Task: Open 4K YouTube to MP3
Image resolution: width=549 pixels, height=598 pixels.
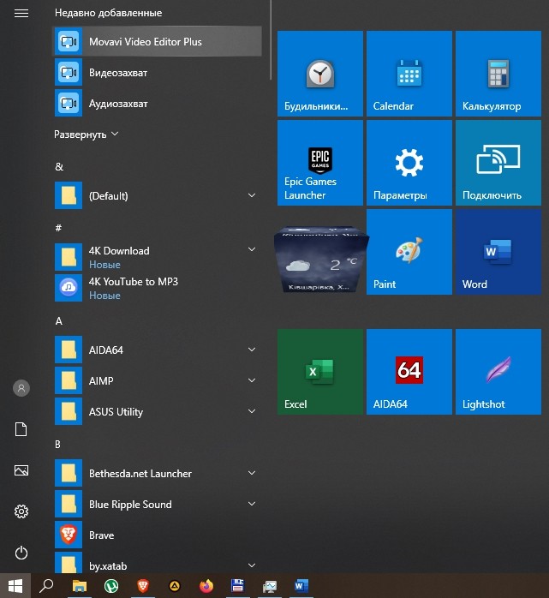Action: pos(157,288)
